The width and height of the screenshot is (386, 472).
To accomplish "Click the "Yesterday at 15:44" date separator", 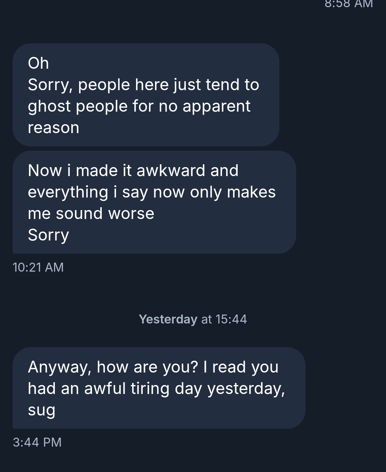I will point(193,319).
